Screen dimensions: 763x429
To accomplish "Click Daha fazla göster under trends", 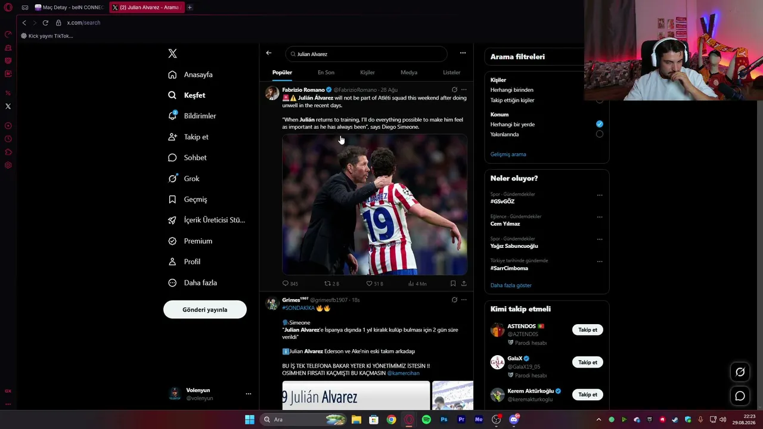I will (x=511, y=285).
